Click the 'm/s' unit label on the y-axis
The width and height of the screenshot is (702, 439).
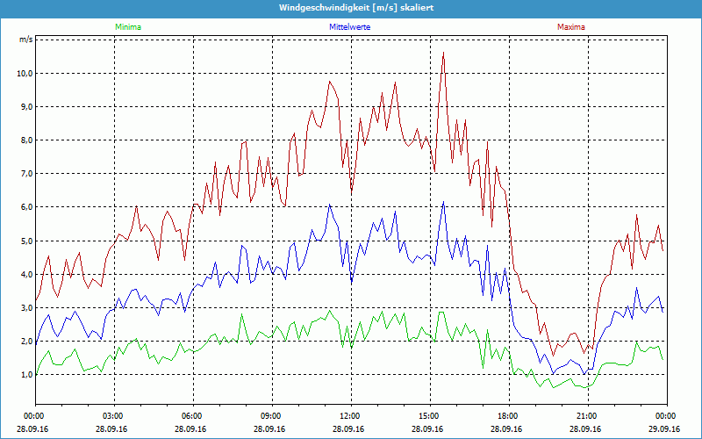tap(25, 40)
